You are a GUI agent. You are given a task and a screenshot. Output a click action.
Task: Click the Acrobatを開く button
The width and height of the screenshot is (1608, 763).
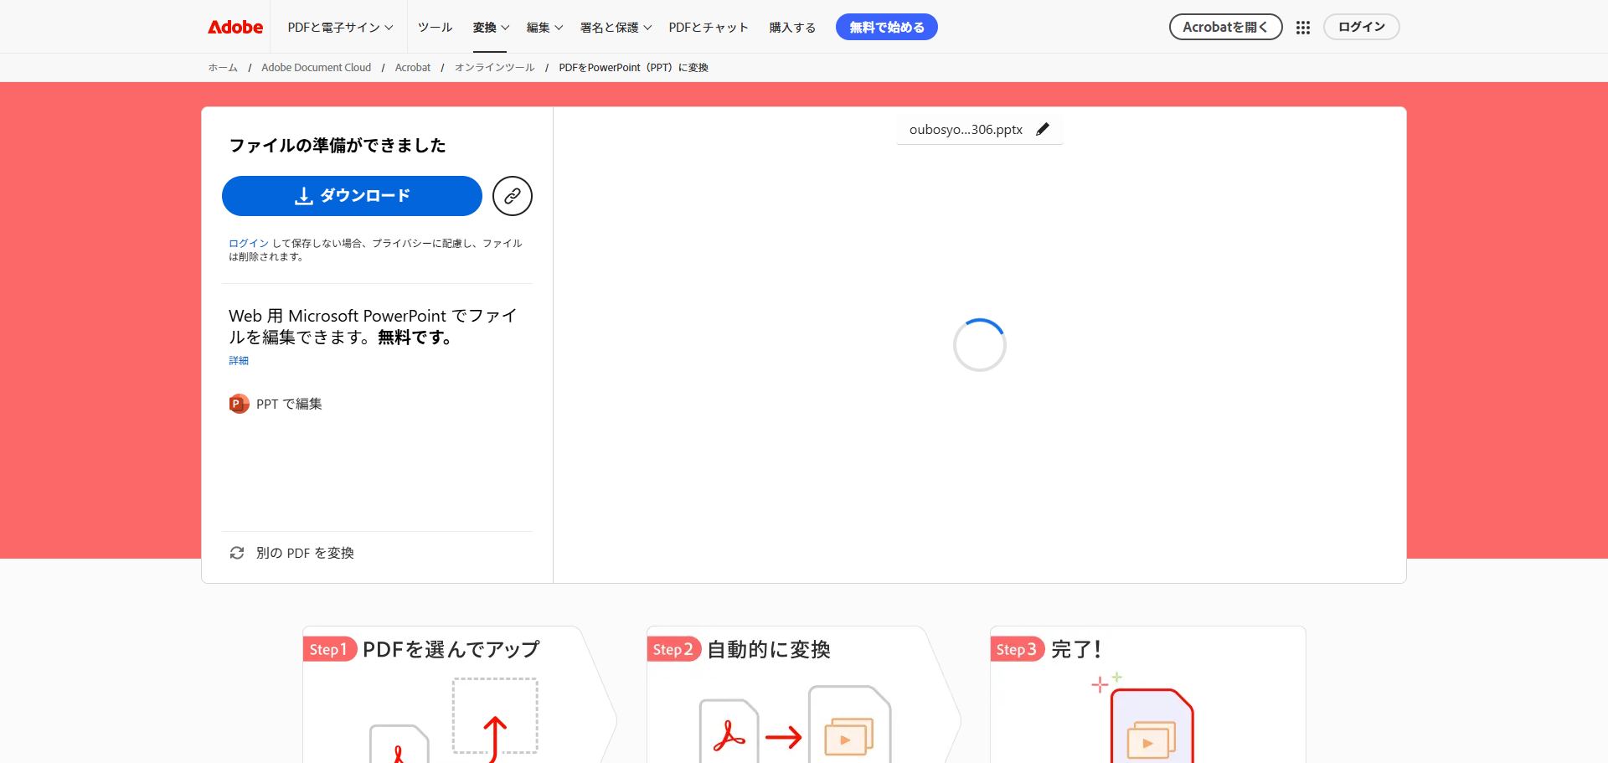[1225, 27]
